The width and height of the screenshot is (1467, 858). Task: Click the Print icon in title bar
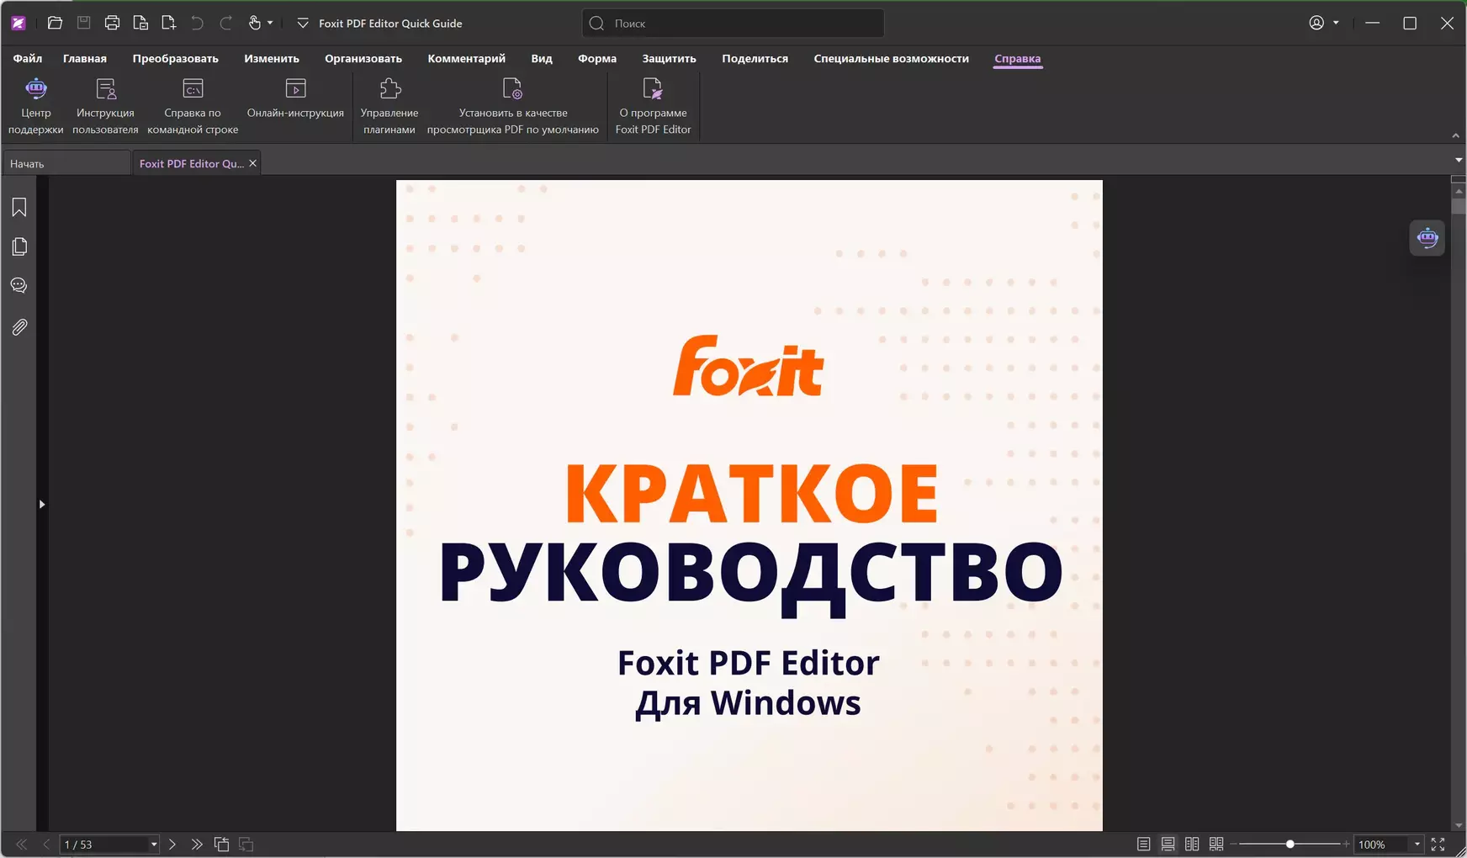(x=112, y=24)
